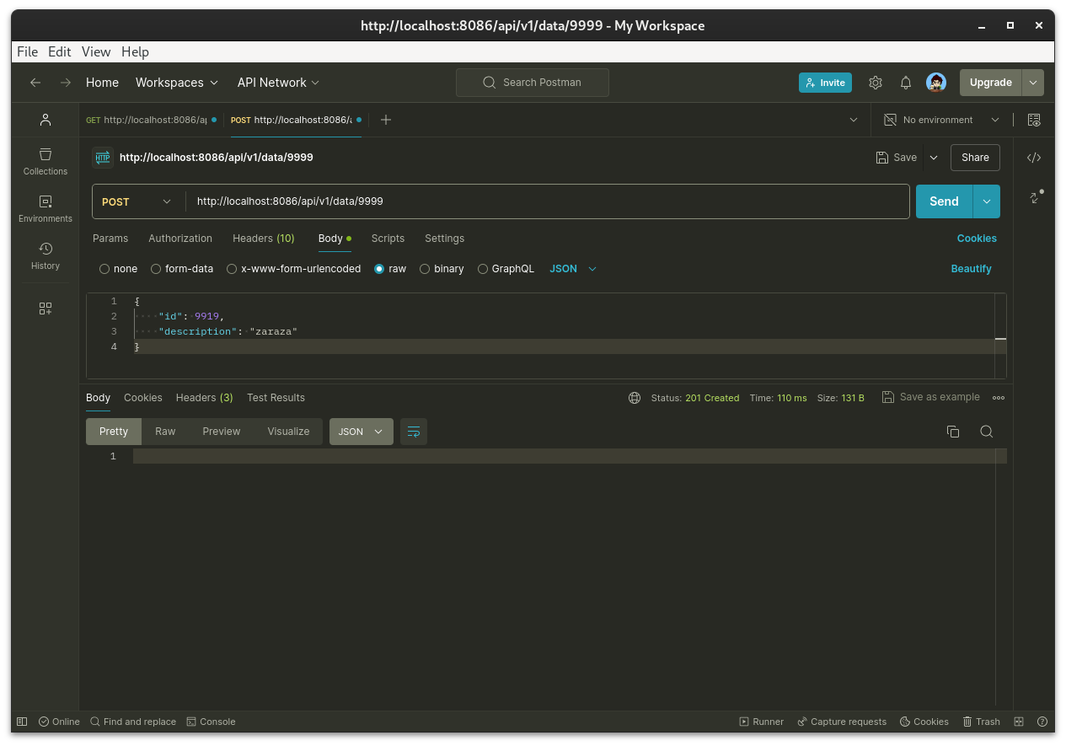The width and height of the screenshot is (1066, 746).
Task: Click the Beautify link
Action: pyautogui.click(x=971, y=269)
